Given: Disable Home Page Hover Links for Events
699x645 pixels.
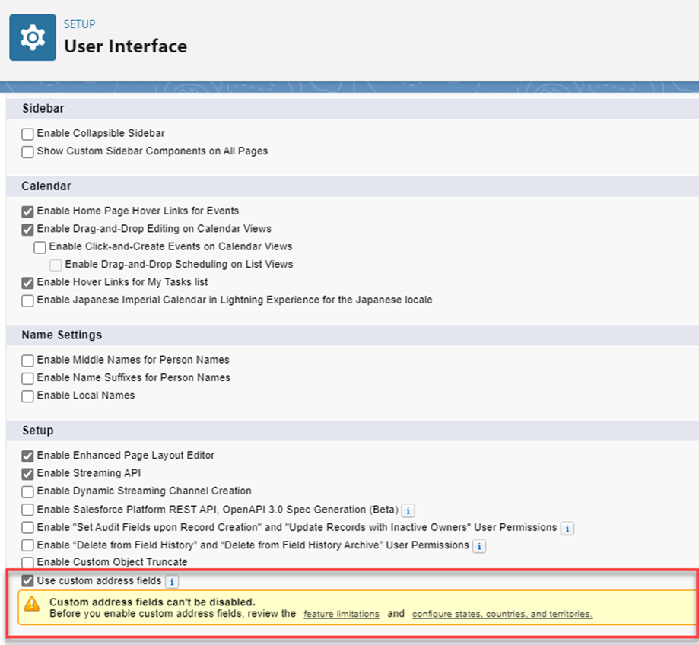Looking at the screenshot, I should coord(28,211).
